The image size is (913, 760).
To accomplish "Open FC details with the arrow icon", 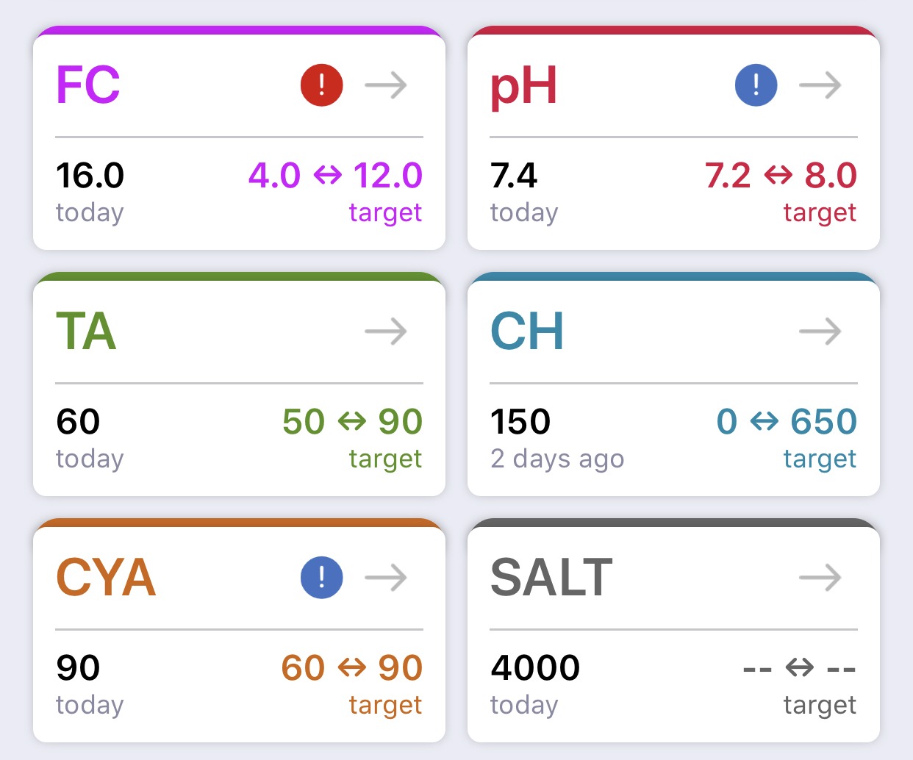I will [x=386, y=85].
